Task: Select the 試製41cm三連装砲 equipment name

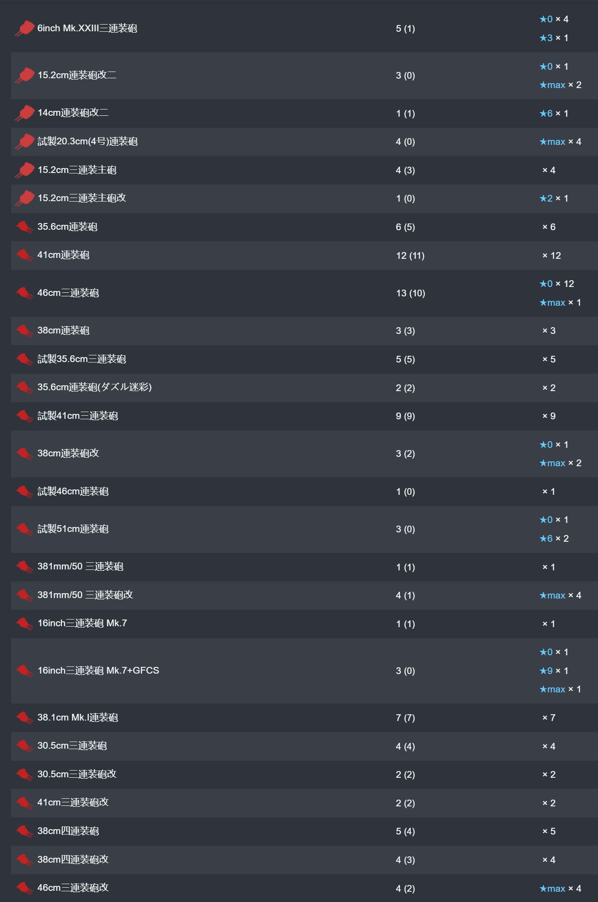Action: [x=78, y=416]
